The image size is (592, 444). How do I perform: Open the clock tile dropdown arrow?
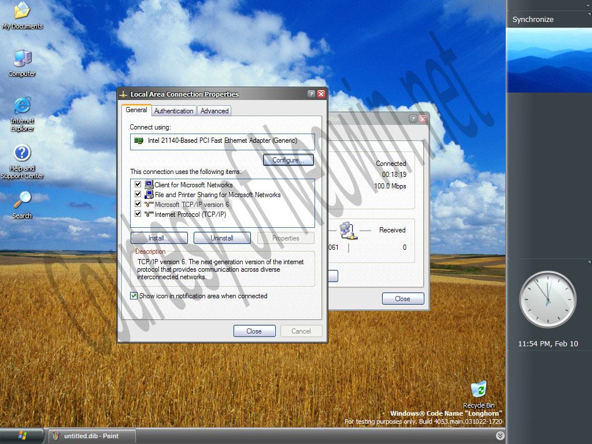pos(589,262)
